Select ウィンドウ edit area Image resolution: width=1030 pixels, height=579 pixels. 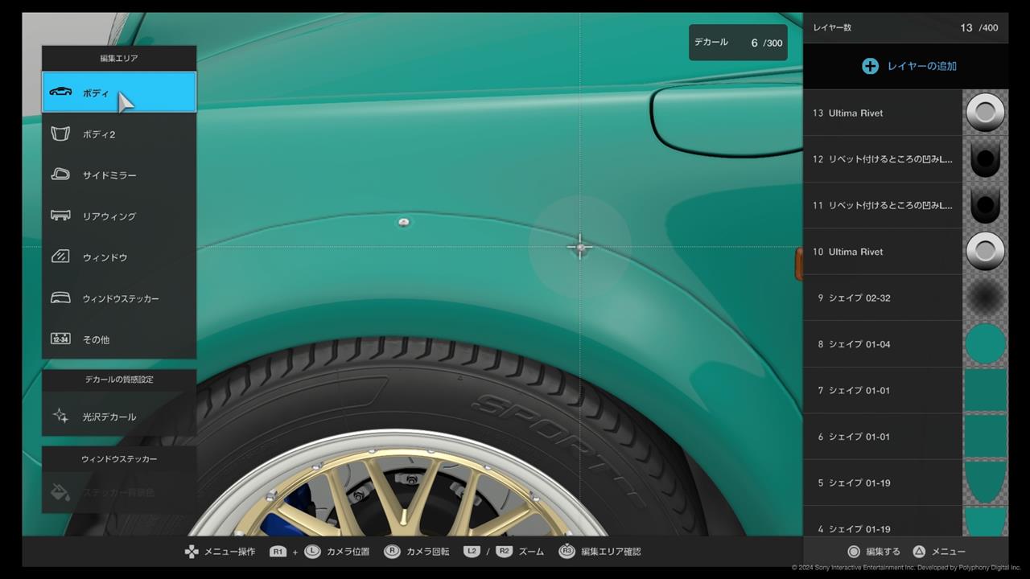click(x=119, y=257)
